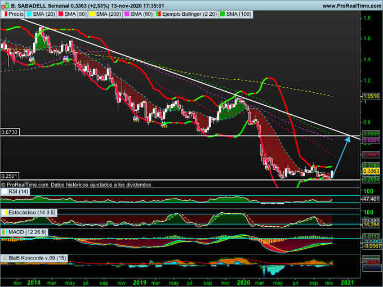
Task: Select the yellow SMA (200) color swatch
Action: pos(92,14)
